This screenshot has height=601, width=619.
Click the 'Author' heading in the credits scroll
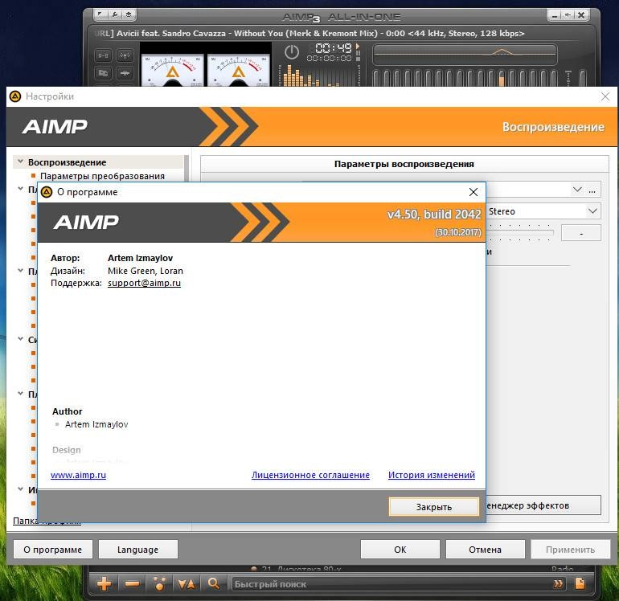[x=67, y=411]
